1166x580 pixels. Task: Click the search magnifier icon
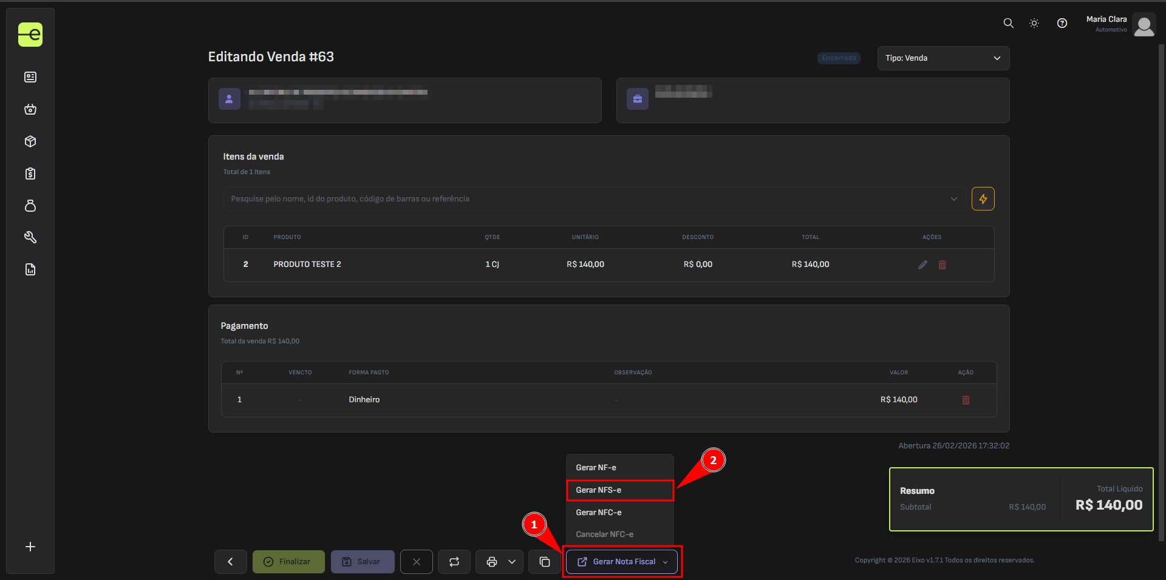pos(1008,23)
